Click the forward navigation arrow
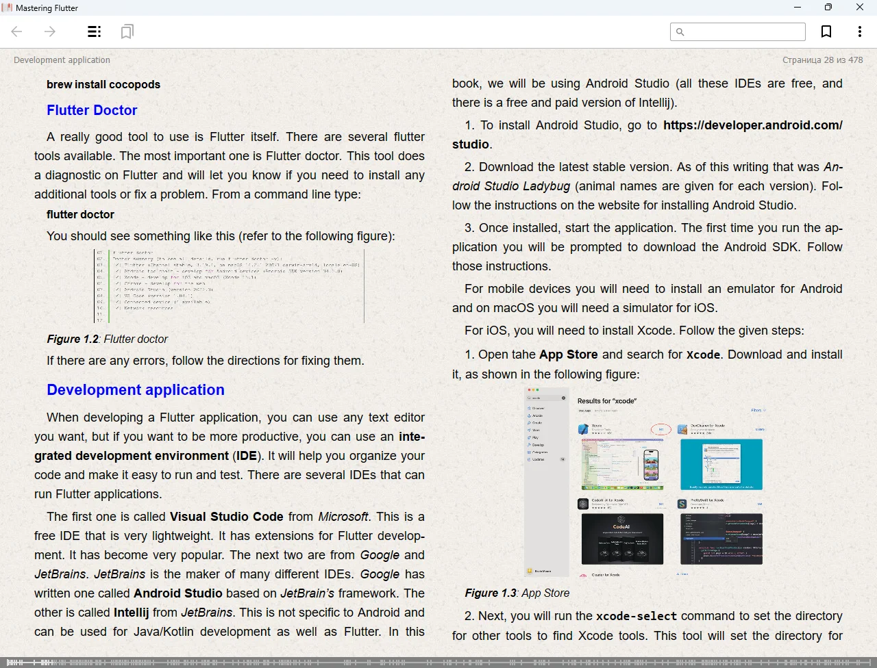 pyautogui.click(x=50, y=31)
